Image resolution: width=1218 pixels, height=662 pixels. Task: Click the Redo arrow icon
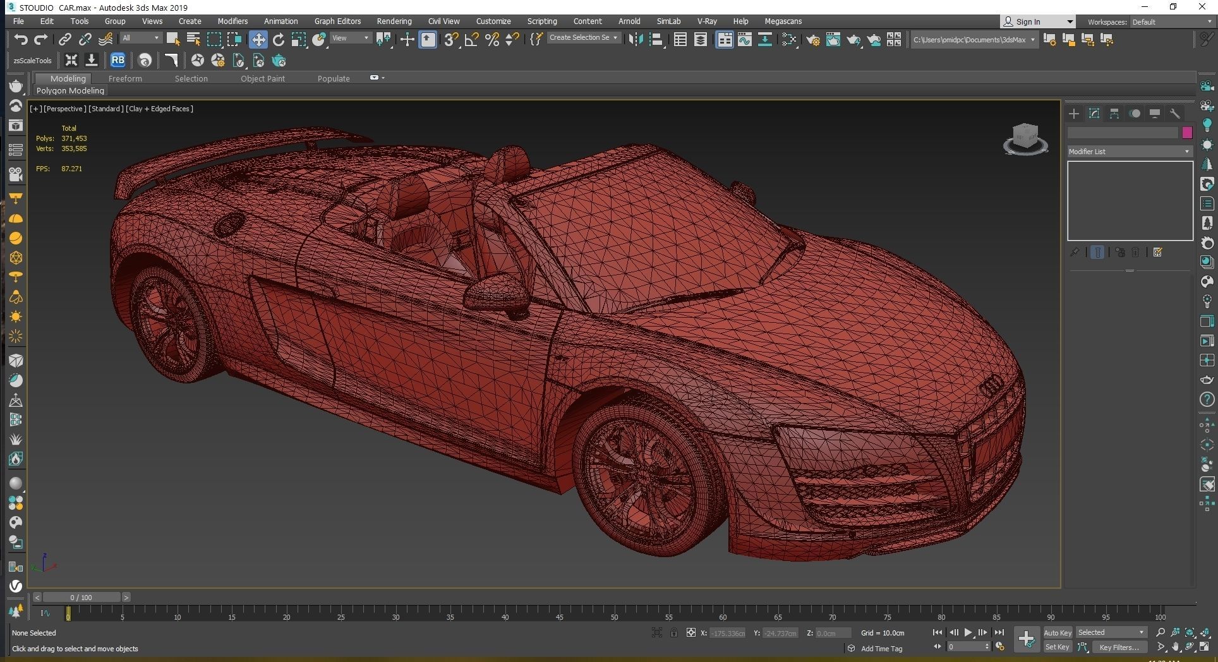pyautogui.click(x=41, y=40)
